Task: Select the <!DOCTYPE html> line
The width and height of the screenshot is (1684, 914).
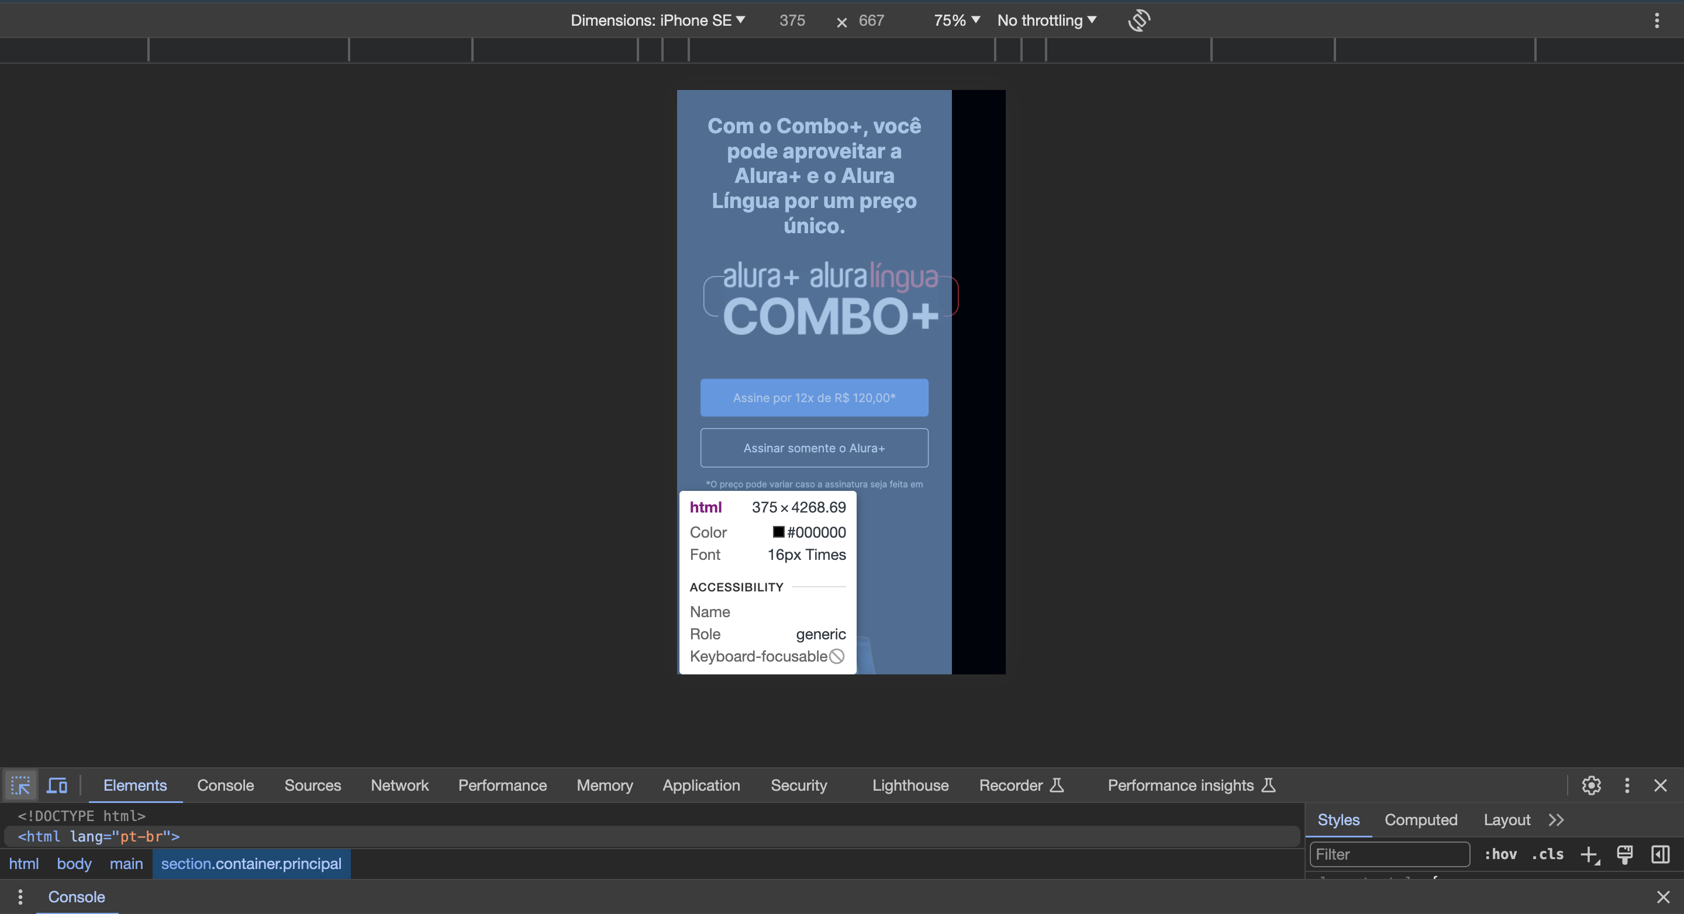Action: pyautogui.click(x=82, y=816)
